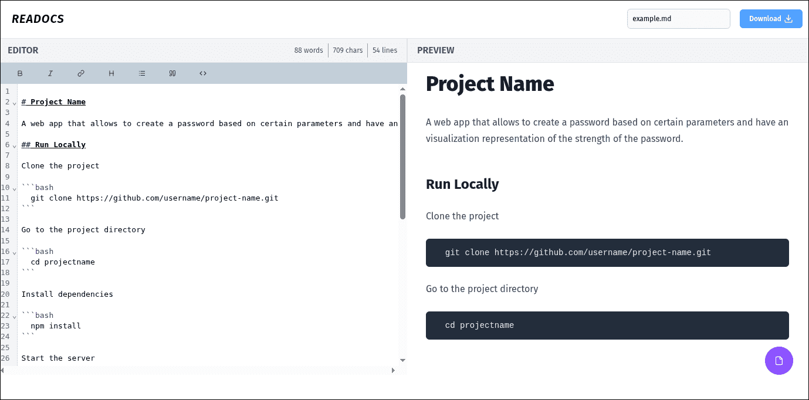Insert a code block from the toolbar
This screenshot has width=809, height=400.
click(203, 73)
